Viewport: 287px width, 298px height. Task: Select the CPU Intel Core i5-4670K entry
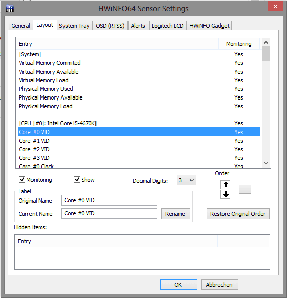139,123
